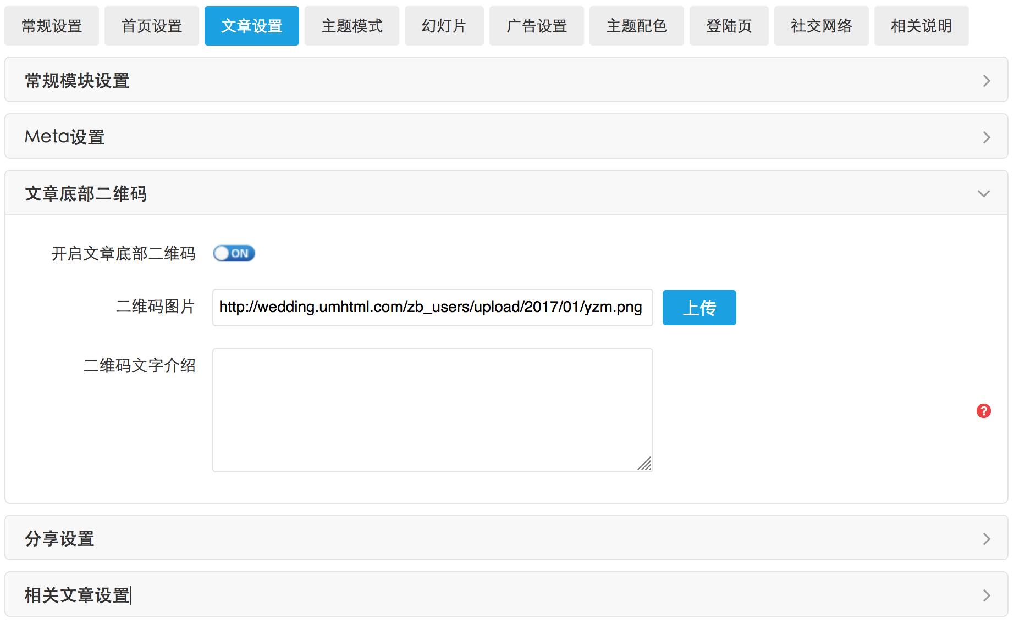The image size is (1014, 624).
Task: Expand the 分享设置 section arrow
Action: coord(986,539)
